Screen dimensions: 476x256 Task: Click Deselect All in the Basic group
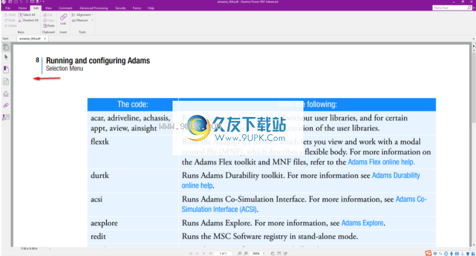pyautogui.click(x=28, y=20)
